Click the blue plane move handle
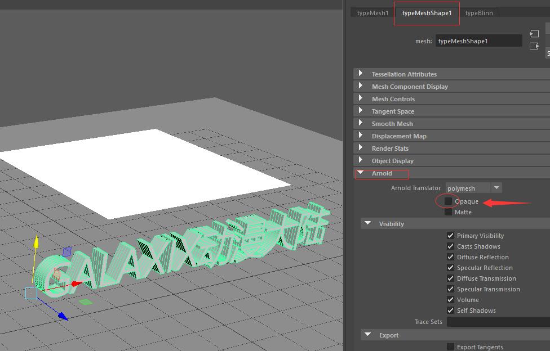 (x=67, y=251)
